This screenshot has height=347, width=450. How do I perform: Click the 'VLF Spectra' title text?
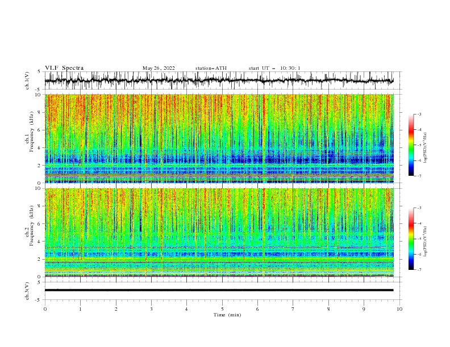pos(64,68)
